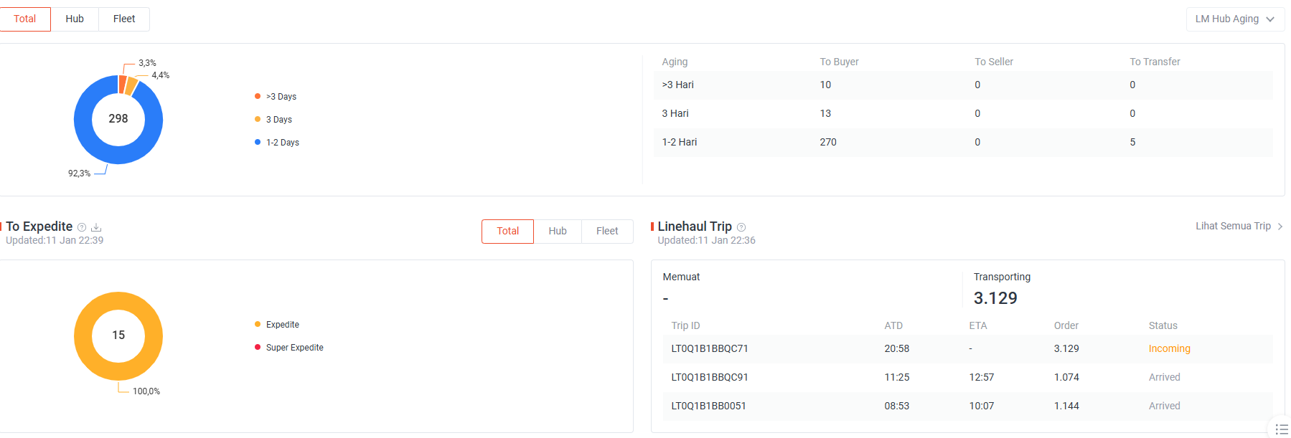This screenshot has width=1291, height=438.
Task: Select the Total tab in To Expedite
Action: [507, 232]
